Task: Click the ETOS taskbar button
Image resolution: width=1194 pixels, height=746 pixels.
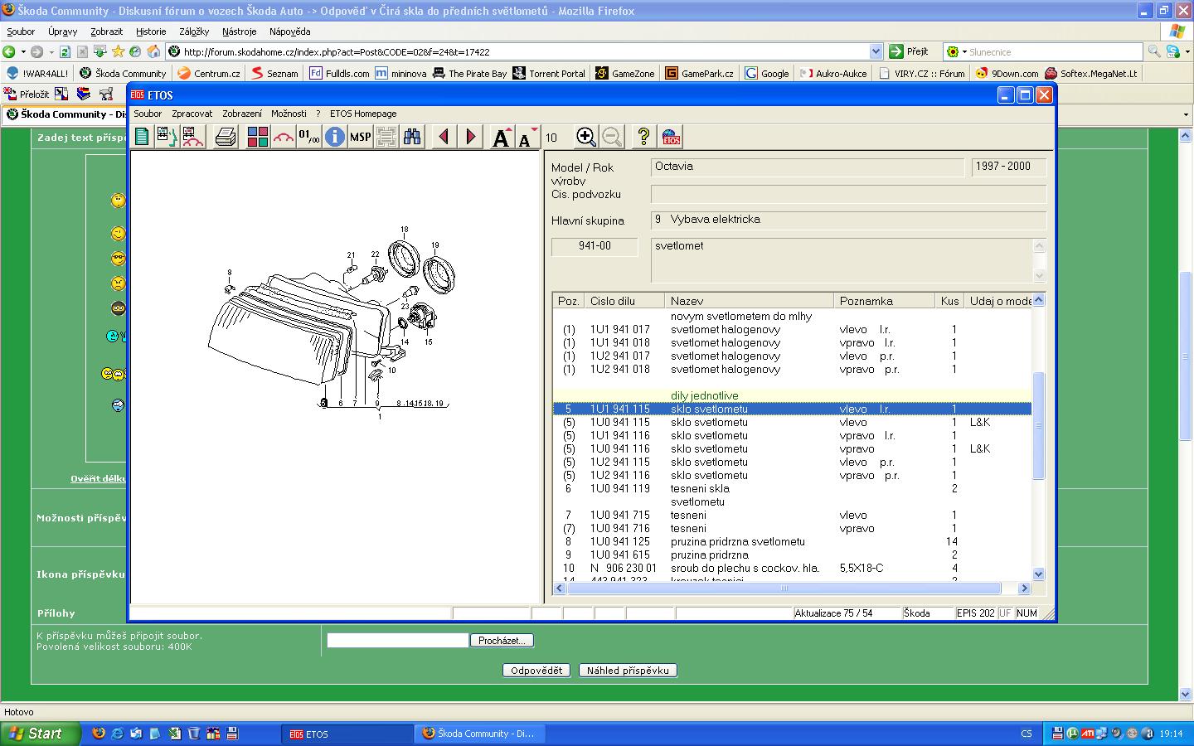Action: tap(348, 734)
